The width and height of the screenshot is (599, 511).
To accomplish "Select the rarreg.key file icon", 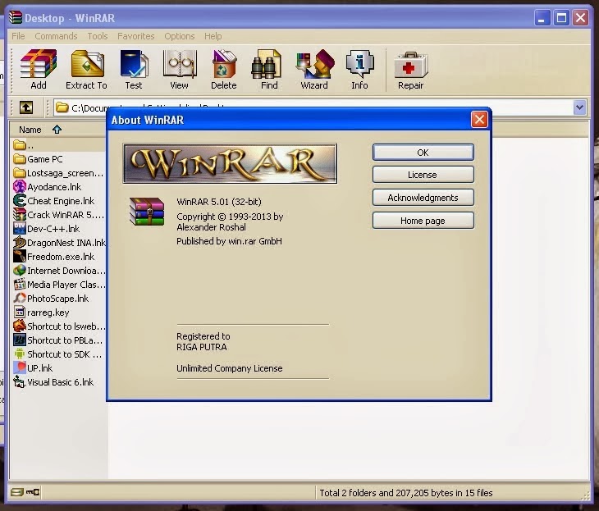I will [19, 313].
